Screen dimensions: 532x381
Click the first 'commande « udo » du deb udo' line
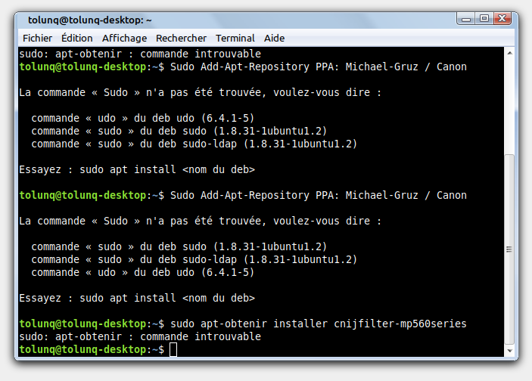point(142,118)
